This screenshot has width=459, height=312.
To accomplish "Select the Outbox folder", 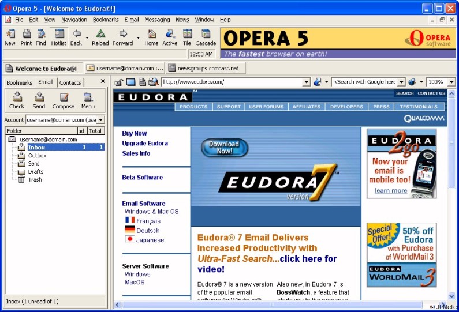I will pyautogui.click(x=37, y=155).
